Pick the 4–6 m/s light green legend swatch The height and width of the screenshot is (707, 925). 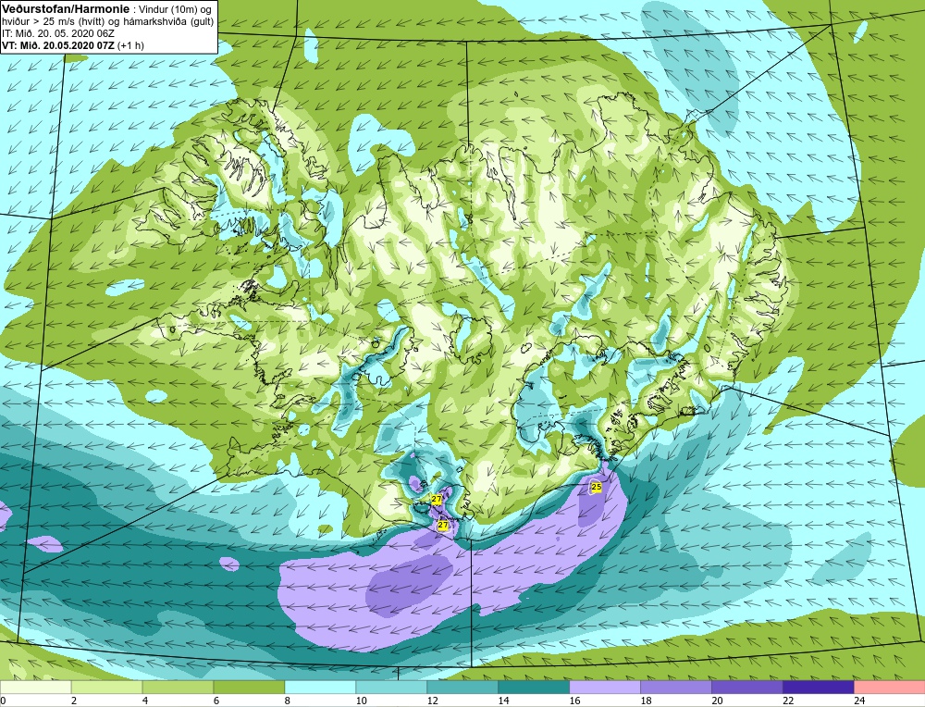pos(178,688)
